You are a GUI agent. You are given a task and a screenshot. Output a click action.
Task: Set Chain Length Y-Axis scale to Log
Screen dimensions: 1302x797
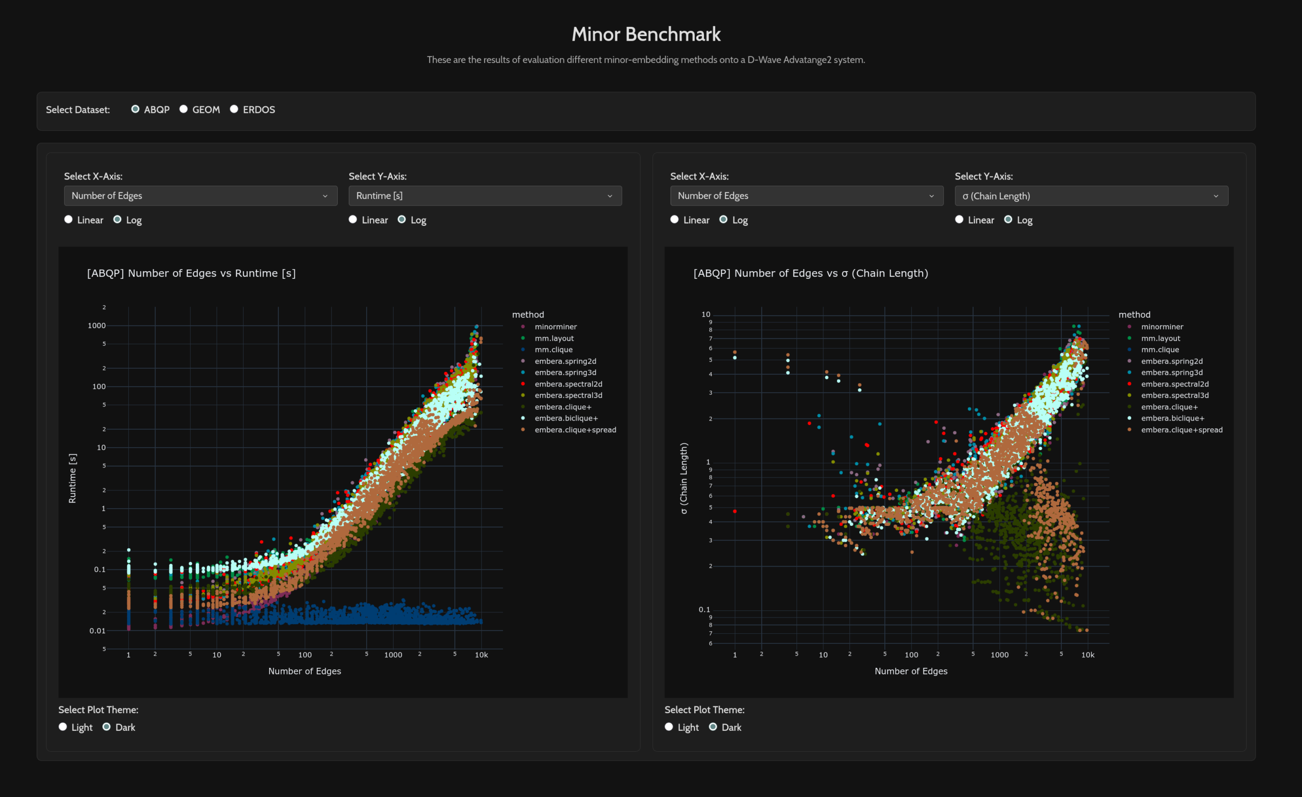[1008, 219]
